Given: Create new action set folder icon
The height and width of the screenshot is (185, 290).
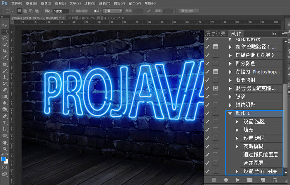Looking at the screenshot, I should [249, 180].
